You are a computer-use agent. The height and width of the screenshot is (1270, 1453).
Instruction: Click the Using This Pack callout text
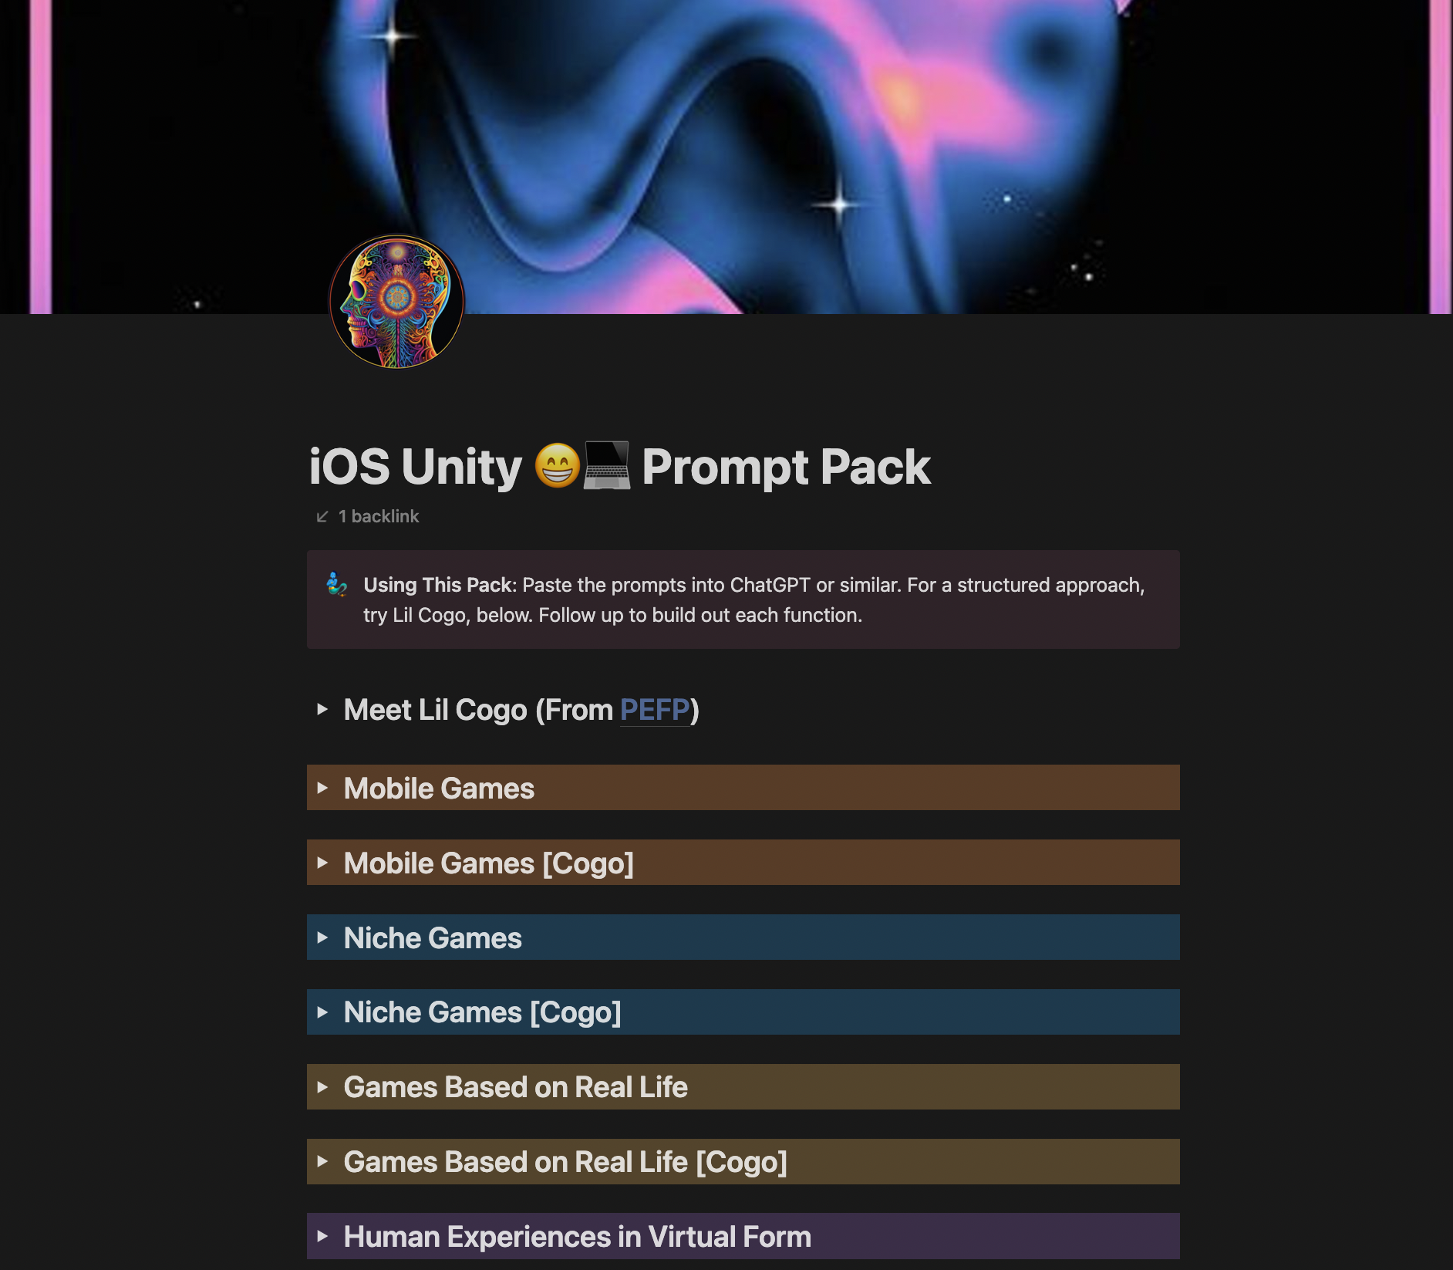(754, 600)
